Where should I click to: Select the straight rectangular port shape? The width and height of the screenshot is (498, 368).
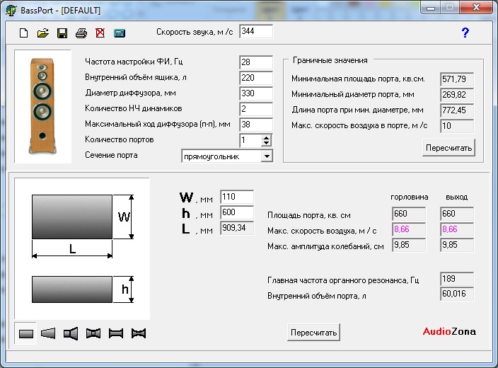click(25, 333)
